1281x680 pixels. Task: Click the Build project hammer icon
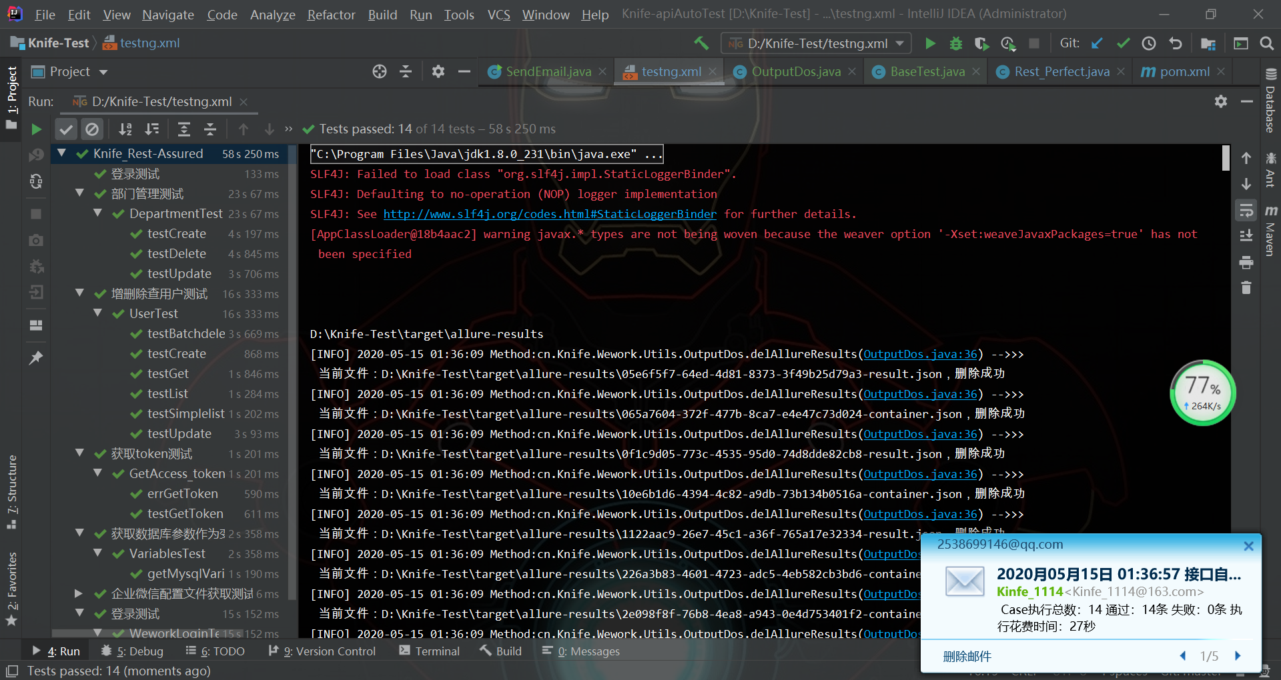(x=701, y=43)
